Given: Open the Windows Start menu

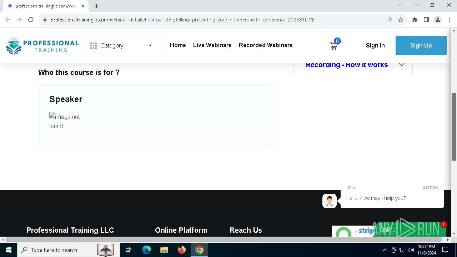Looking at the screenshot, I should pos(9,250).
